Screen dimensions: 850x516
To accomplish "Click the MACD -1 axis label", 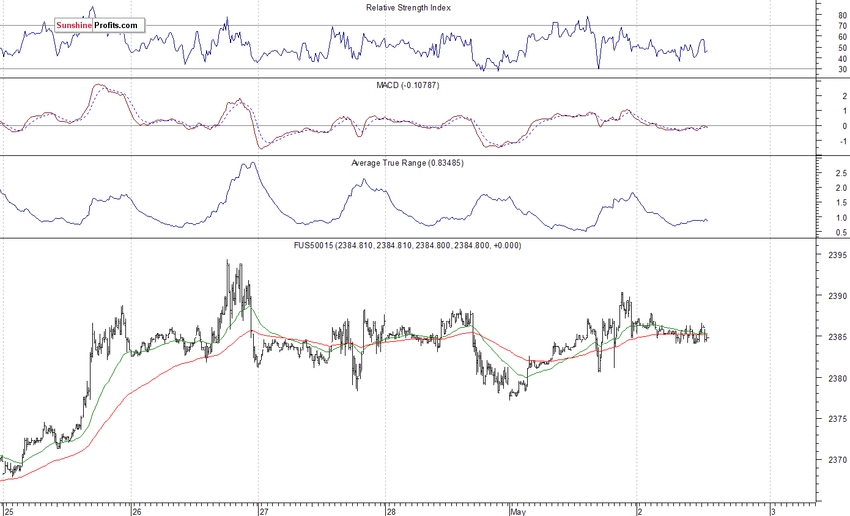I will pyautogui.click(x=843, y=141).
